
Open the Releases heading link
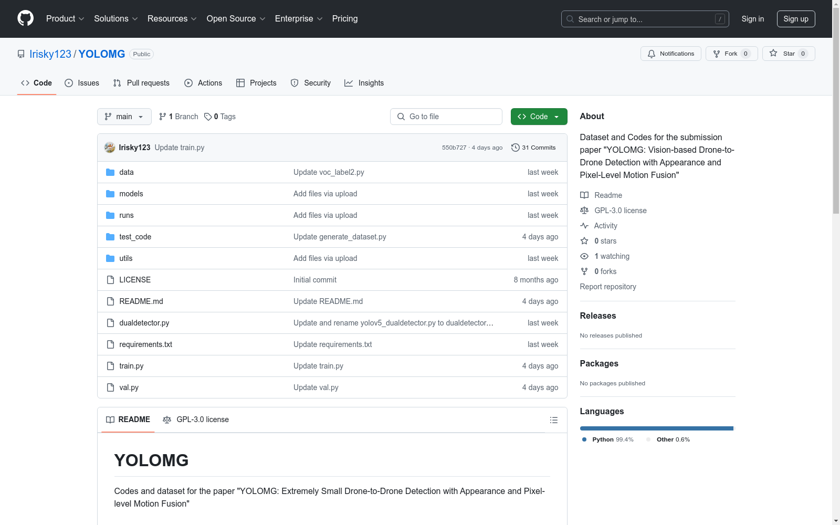(x=598, y=316)
